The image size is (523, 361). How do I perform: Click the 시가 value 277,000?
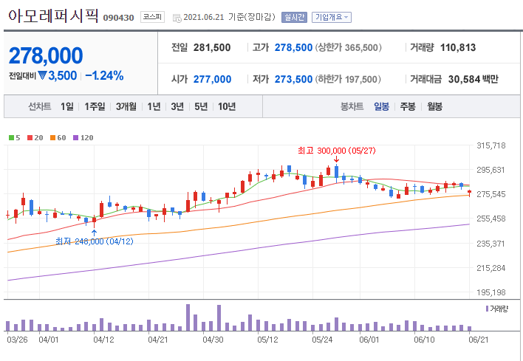point(213,79)
